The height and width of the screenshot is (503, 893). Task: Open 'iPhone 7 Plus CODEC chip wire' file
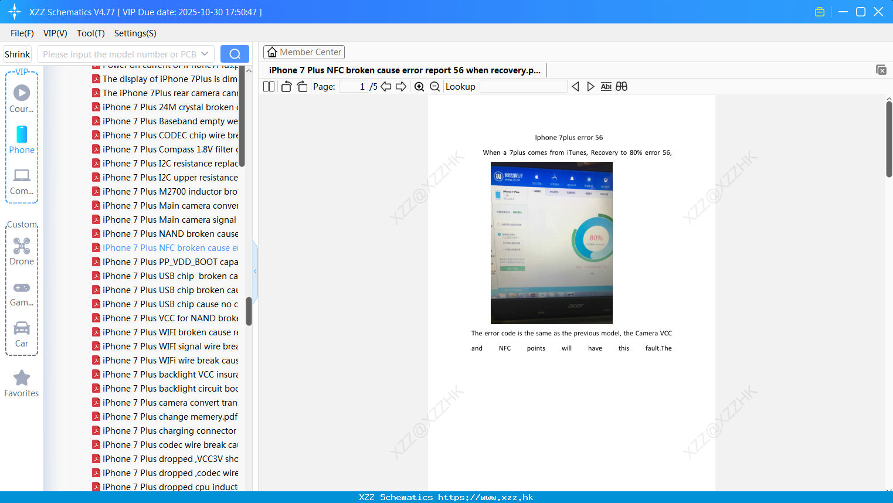pos(165,135)
